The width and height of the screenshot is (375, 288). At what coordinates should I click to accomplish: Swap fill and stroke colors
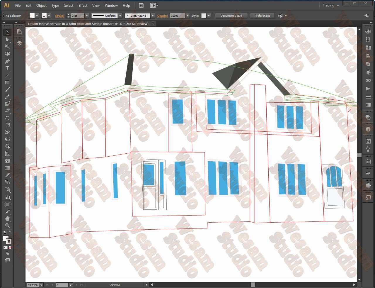point(11,232)
